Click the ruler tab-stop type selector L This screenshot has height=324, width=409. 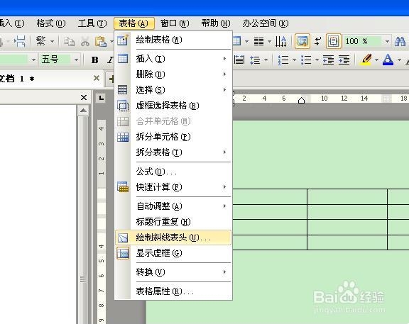pyautogui.click(x=102, y=98)
